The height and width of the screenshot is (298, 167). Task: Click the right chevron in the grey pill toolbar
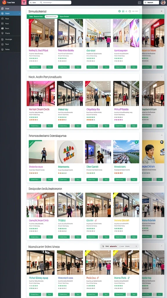(x=136, y=246)
